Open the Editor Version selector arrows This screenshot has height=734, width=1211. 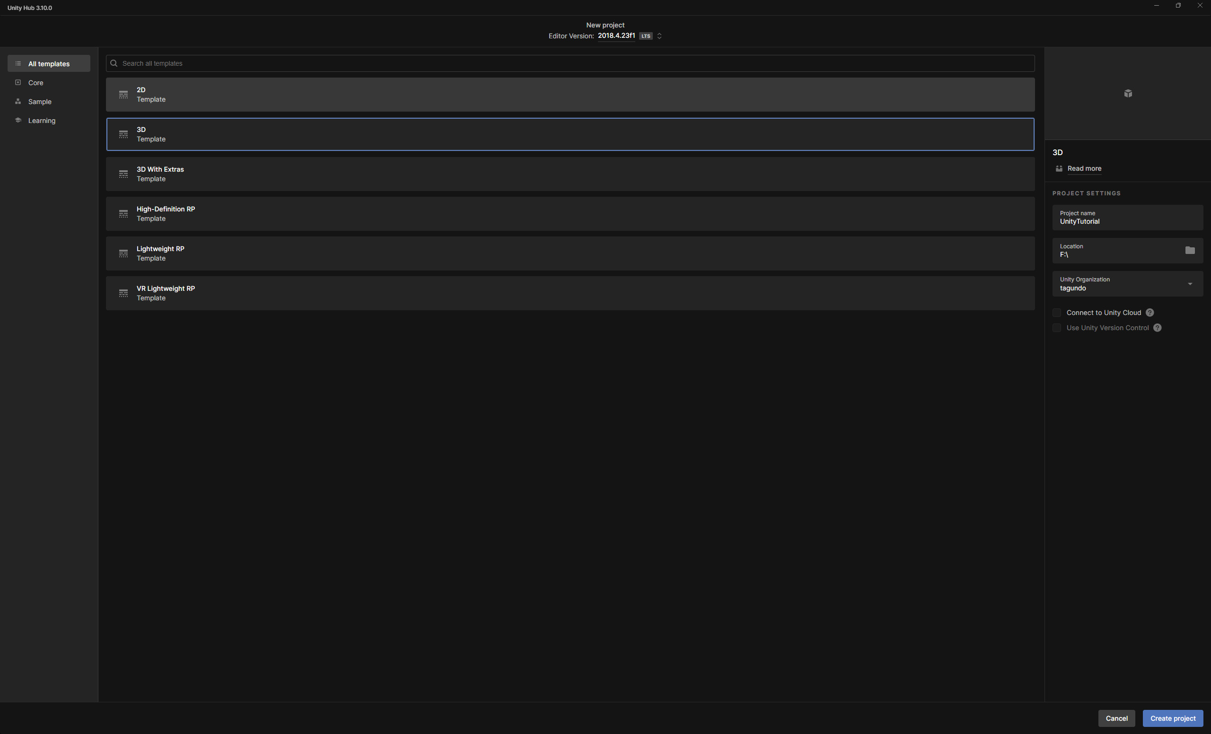tap(659, 36)
